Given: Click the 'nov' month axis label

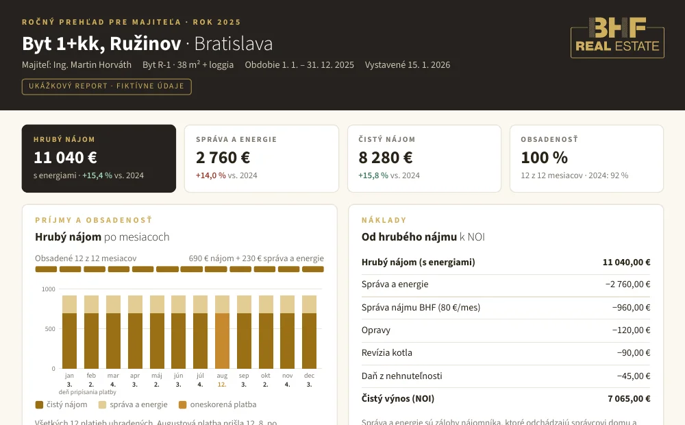Looking at the screenshot, I should click(x=288, y=376).
